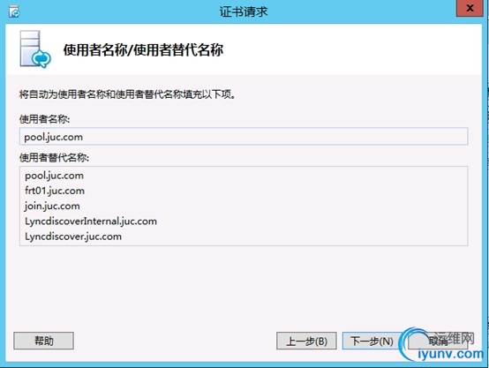Image resolution: width=489 pixels, height=368 pixels.
Task: Focus the 使用者名称 field containing pool.juc.com
Action: [244, 136]
